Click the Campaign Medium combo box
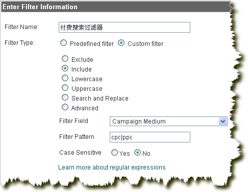The image size is (248, 192). (168, 122)
